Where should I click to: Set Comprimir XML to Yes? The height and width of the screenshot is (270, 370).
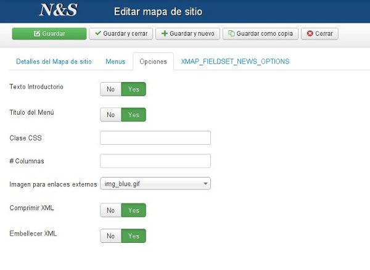tap(134, 210)
